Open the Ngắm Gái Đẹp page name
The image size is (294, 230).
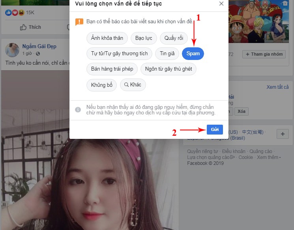pos(39,46)
